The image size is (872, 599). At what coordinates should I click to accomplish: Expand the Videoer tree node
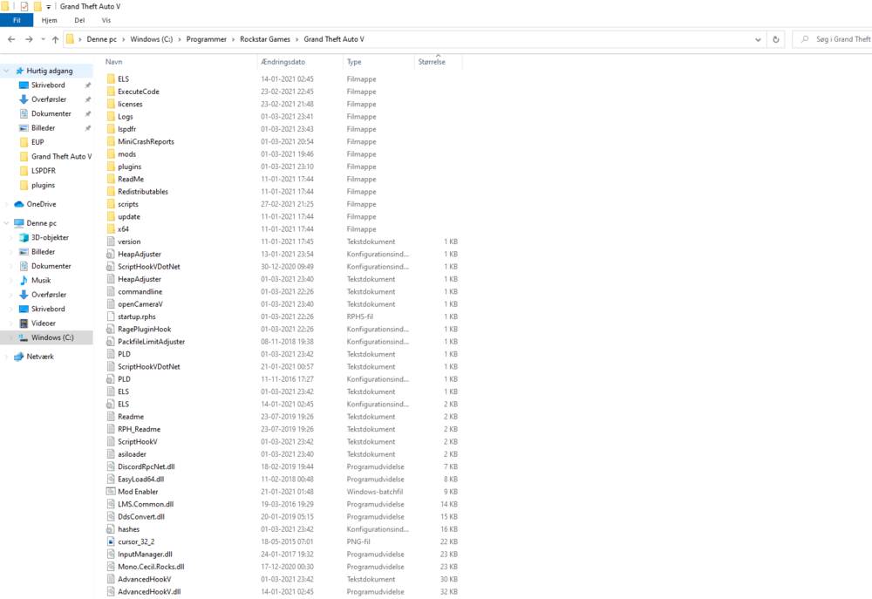tap(11, 323)
